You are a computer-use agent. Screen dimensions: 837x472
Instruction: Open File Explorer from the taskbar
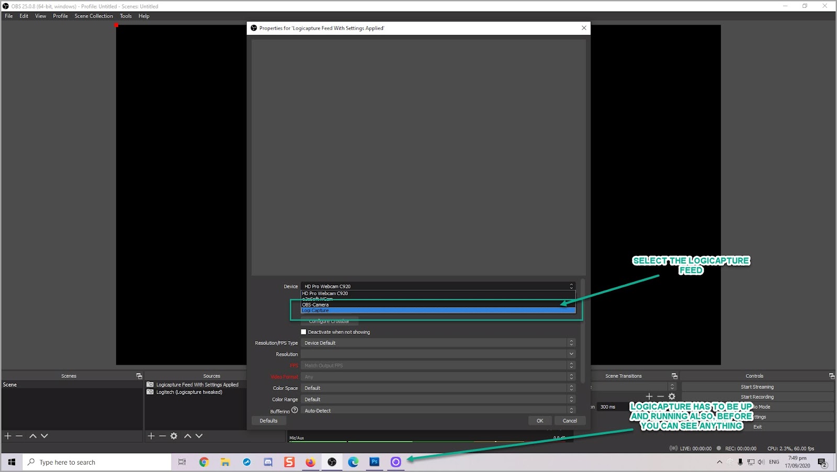coord(225,462)
